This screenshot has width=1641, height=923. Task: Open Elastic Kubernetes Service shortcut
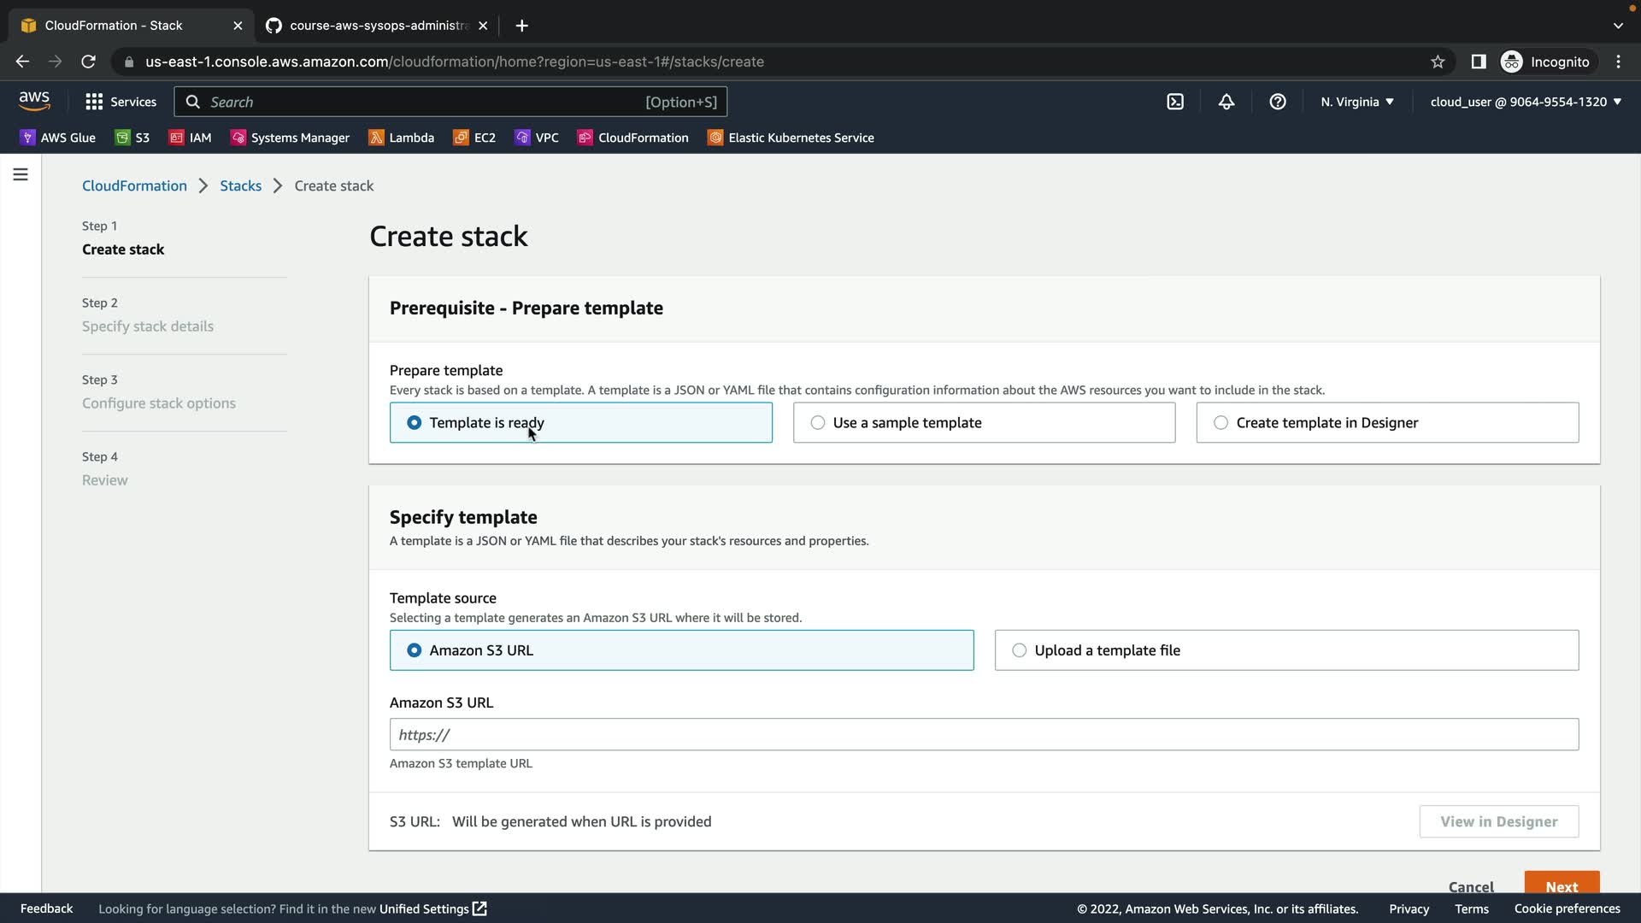click(x=791, y=138)
